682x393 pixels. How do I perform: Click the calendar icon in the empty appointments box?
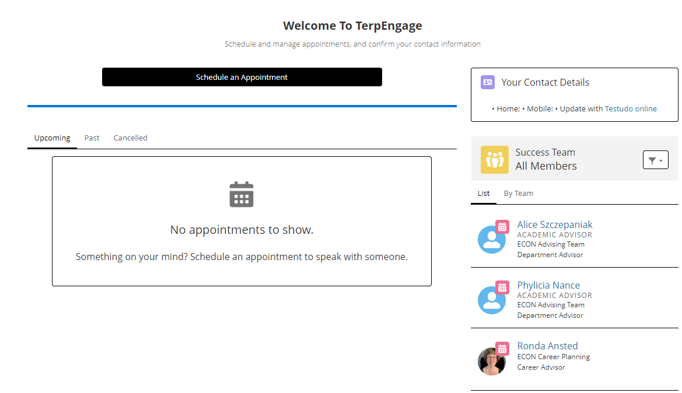point(242,194)
